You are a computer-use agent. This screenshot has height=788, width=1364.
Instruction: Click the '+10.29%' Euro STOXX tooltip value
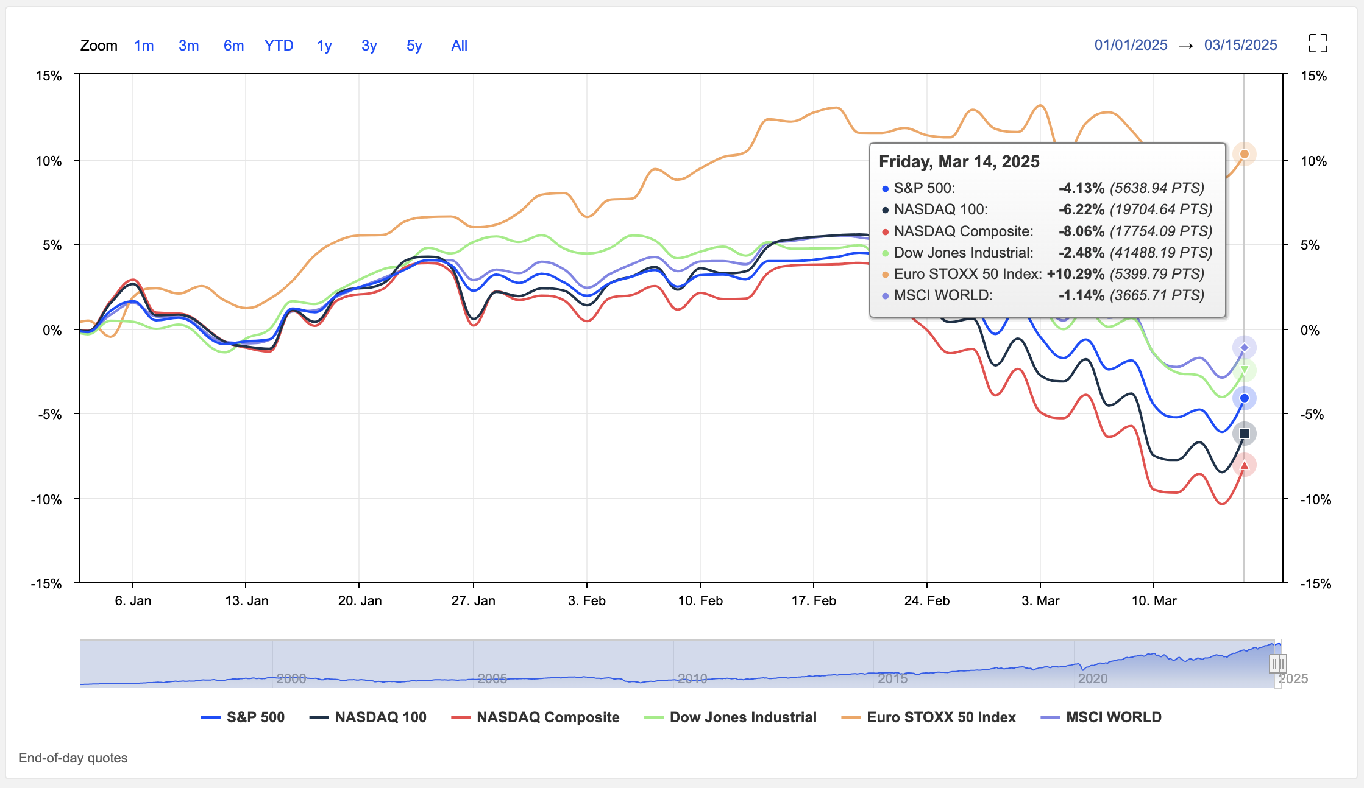[x=1075, y=274]
